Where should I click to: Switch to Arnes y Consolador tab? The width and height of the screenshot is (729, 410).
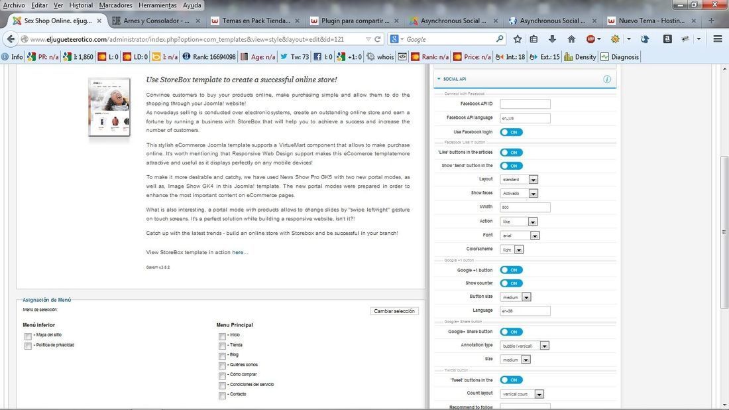tap(156, 21)
